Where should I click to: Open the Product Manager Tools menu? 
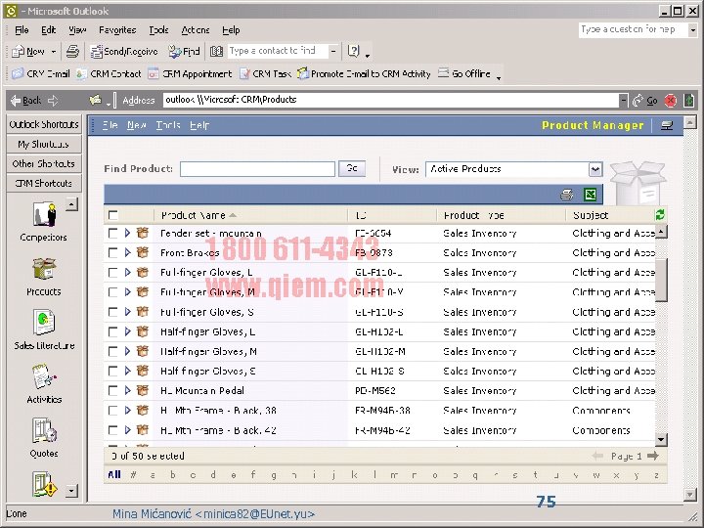point(168,125)
